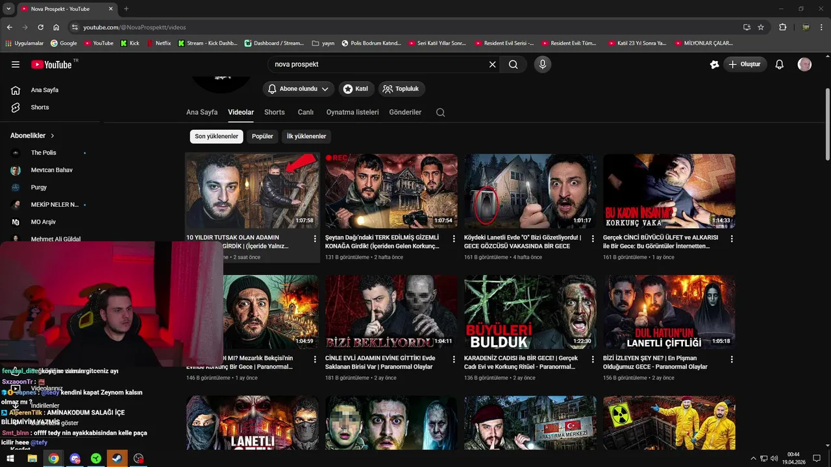Open options for the Köydeki Lanetli Evde video
831x467 pixels.
[593, 239]
